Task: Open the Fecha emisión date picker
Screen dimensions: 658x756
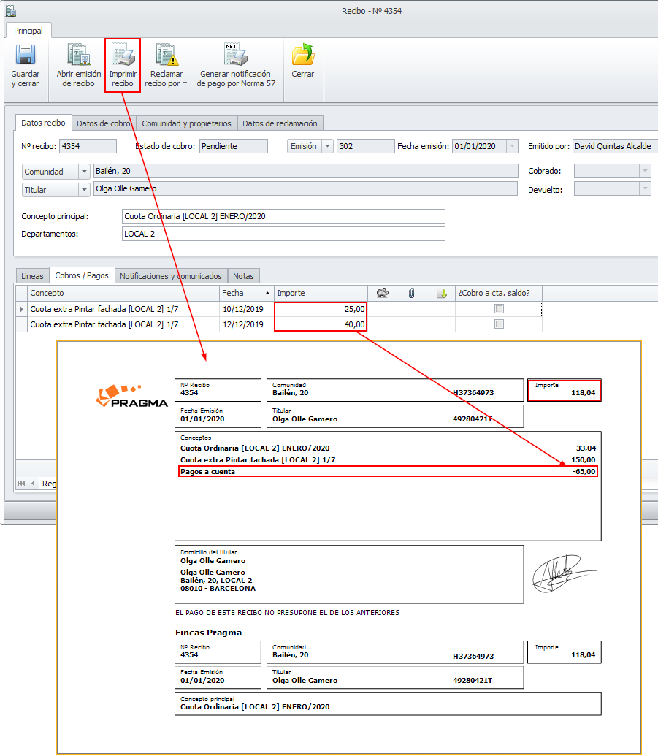Action: pos(512,146)
